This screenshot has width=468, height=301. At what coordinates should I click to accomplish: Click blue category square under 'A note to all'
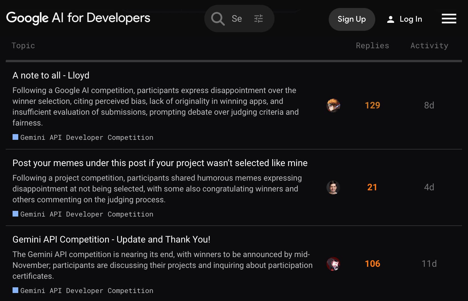(x=15, y=137)
